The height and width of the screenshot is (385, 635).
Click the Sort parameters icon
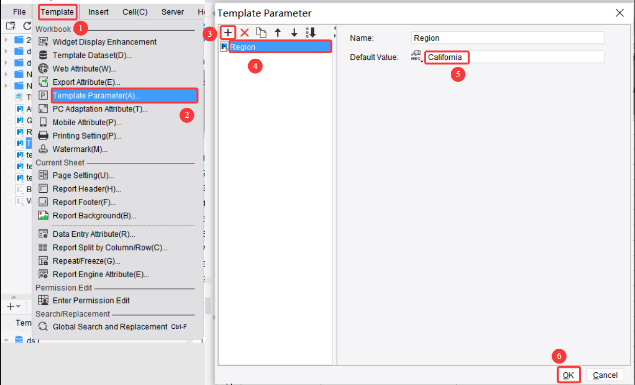coord(311,32)
